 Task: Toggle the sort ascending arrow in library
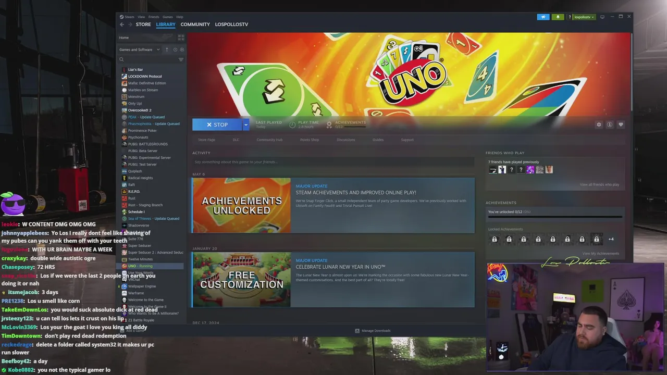click(167, 49)
